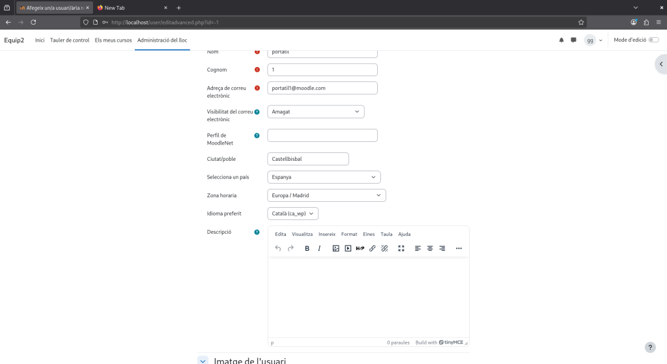Insert an image into the description

336,248
